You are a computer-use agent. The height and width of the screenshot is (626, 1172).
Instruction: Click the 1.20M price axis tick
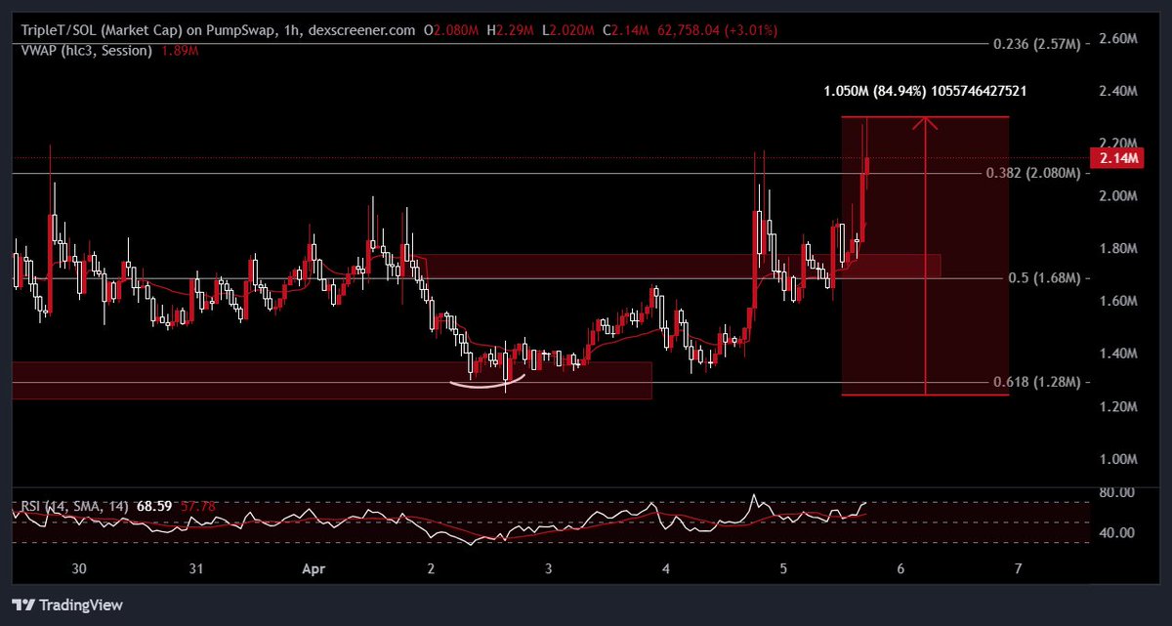(1118, 406)
